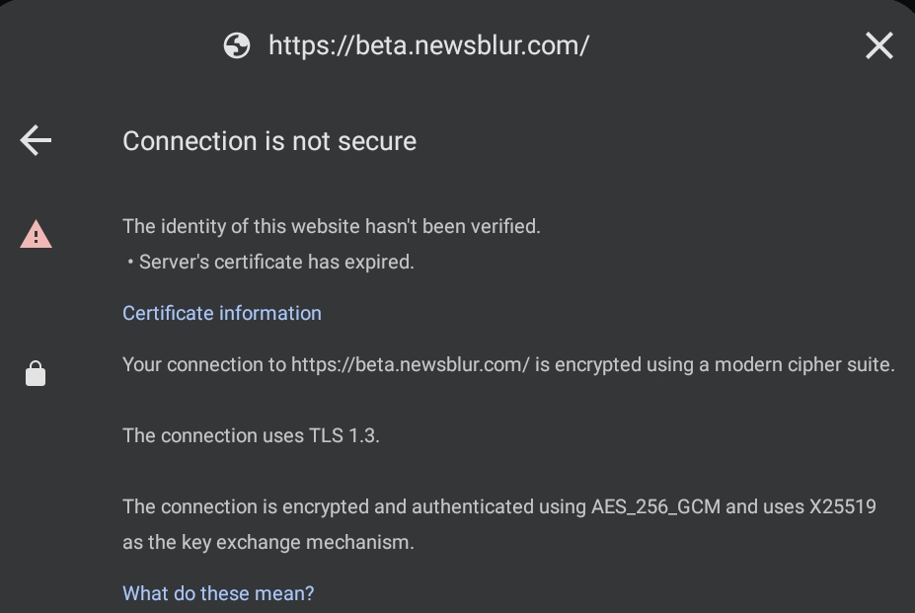Close the site information panel
The image size is (915, 613).
coord(878,45)
